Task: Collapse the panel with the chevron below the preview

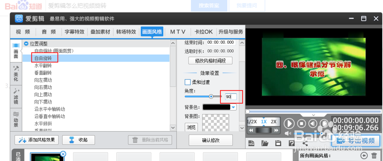Action: click(314, 115)
